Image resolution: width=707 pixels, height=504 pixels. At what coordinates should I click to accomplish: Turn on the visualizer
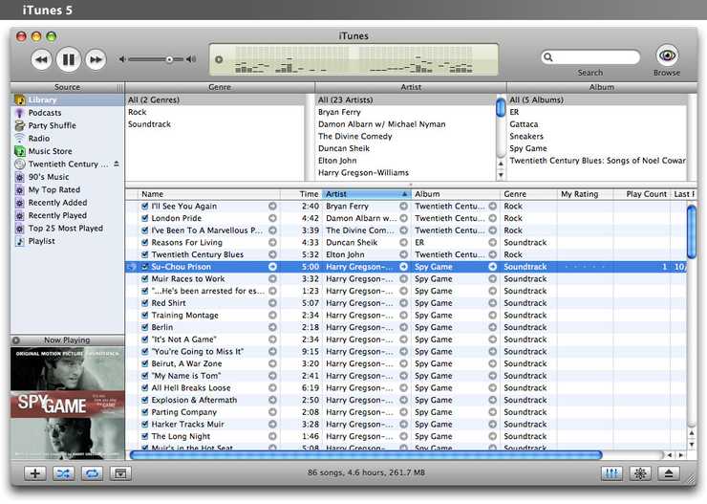[640, 473]
